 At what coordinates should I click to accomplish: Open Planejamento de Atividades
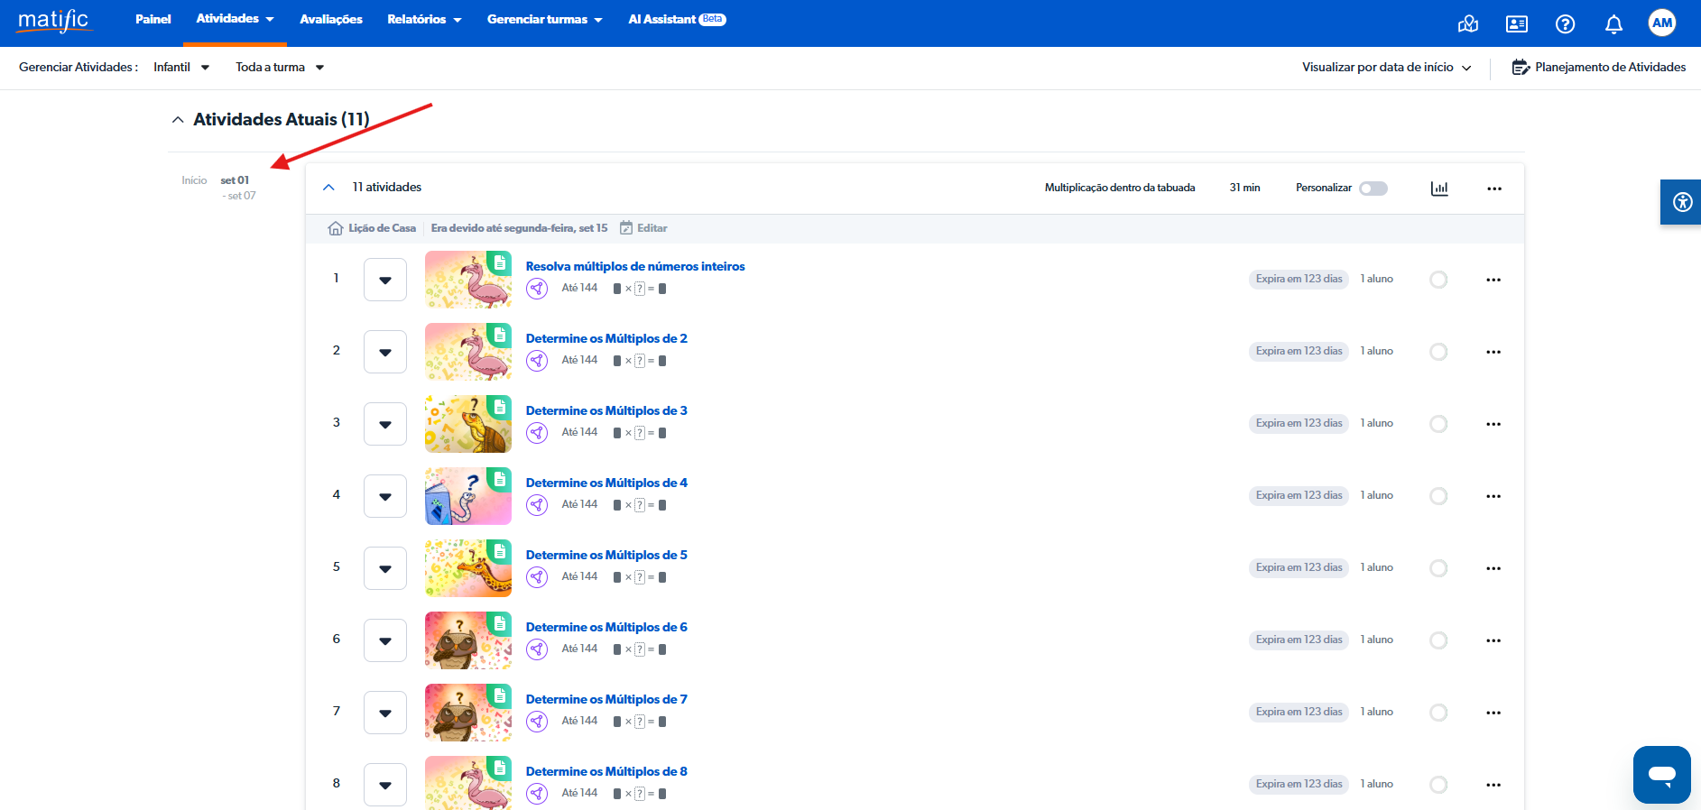point(1598,68)
